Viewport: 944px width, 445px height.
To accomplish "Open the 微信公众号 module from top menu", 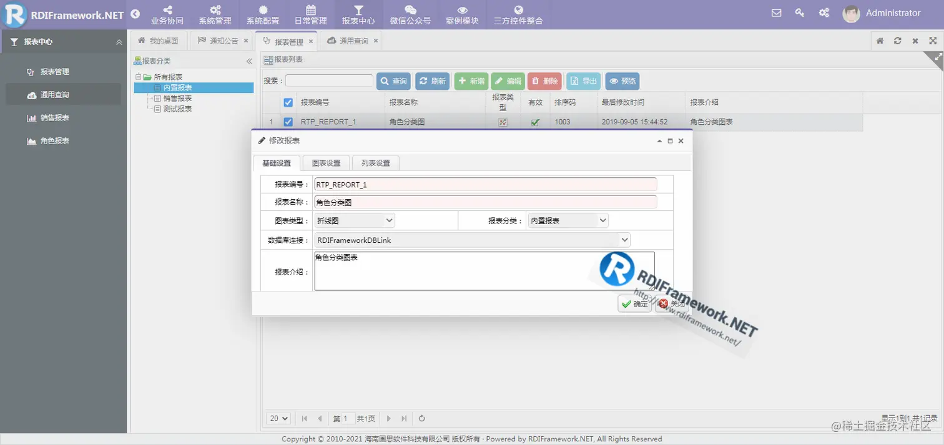I will (409, 14).
